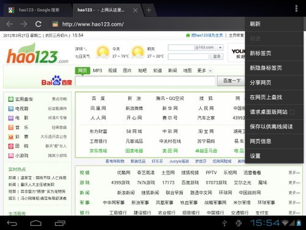Click today's weather sun icon
This screenshot has height=230, width=306.
103,52
